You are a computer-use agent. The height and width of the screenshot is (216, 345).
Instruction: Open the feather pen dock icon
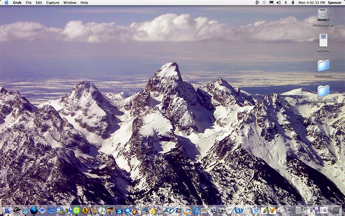pyautogui.click(x=264, y=211)
